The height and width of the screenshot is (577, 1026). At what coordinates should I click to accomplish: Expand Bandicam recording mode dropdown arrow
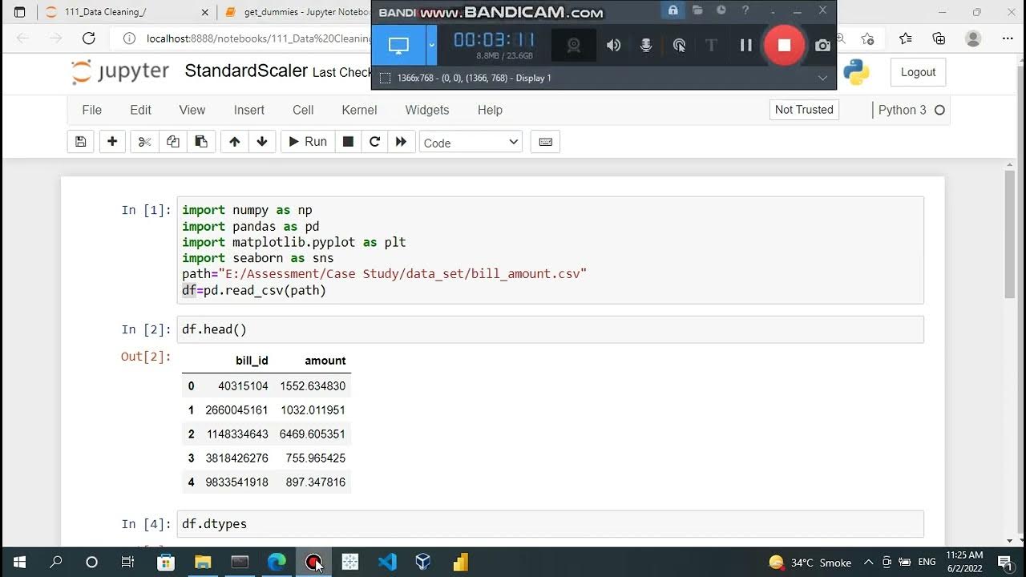(x=431, y=45)
